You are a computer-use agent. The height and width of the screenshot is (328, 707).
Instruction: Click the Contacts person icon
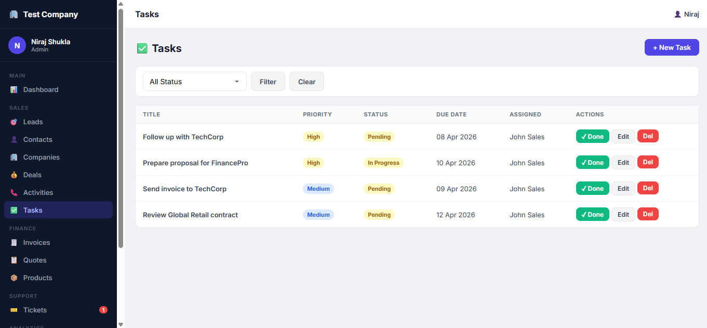click(14, 140)
